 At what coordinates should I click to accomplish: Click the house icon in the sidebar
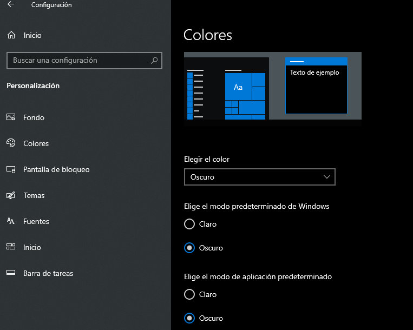(11, 35)
